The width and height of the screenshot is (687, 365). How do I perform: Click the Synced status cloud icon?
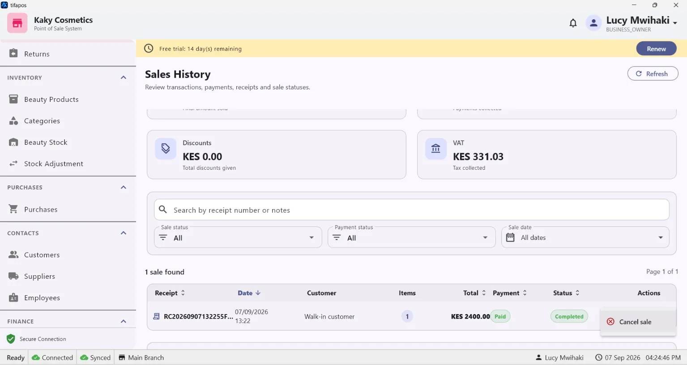pos(84,357)
